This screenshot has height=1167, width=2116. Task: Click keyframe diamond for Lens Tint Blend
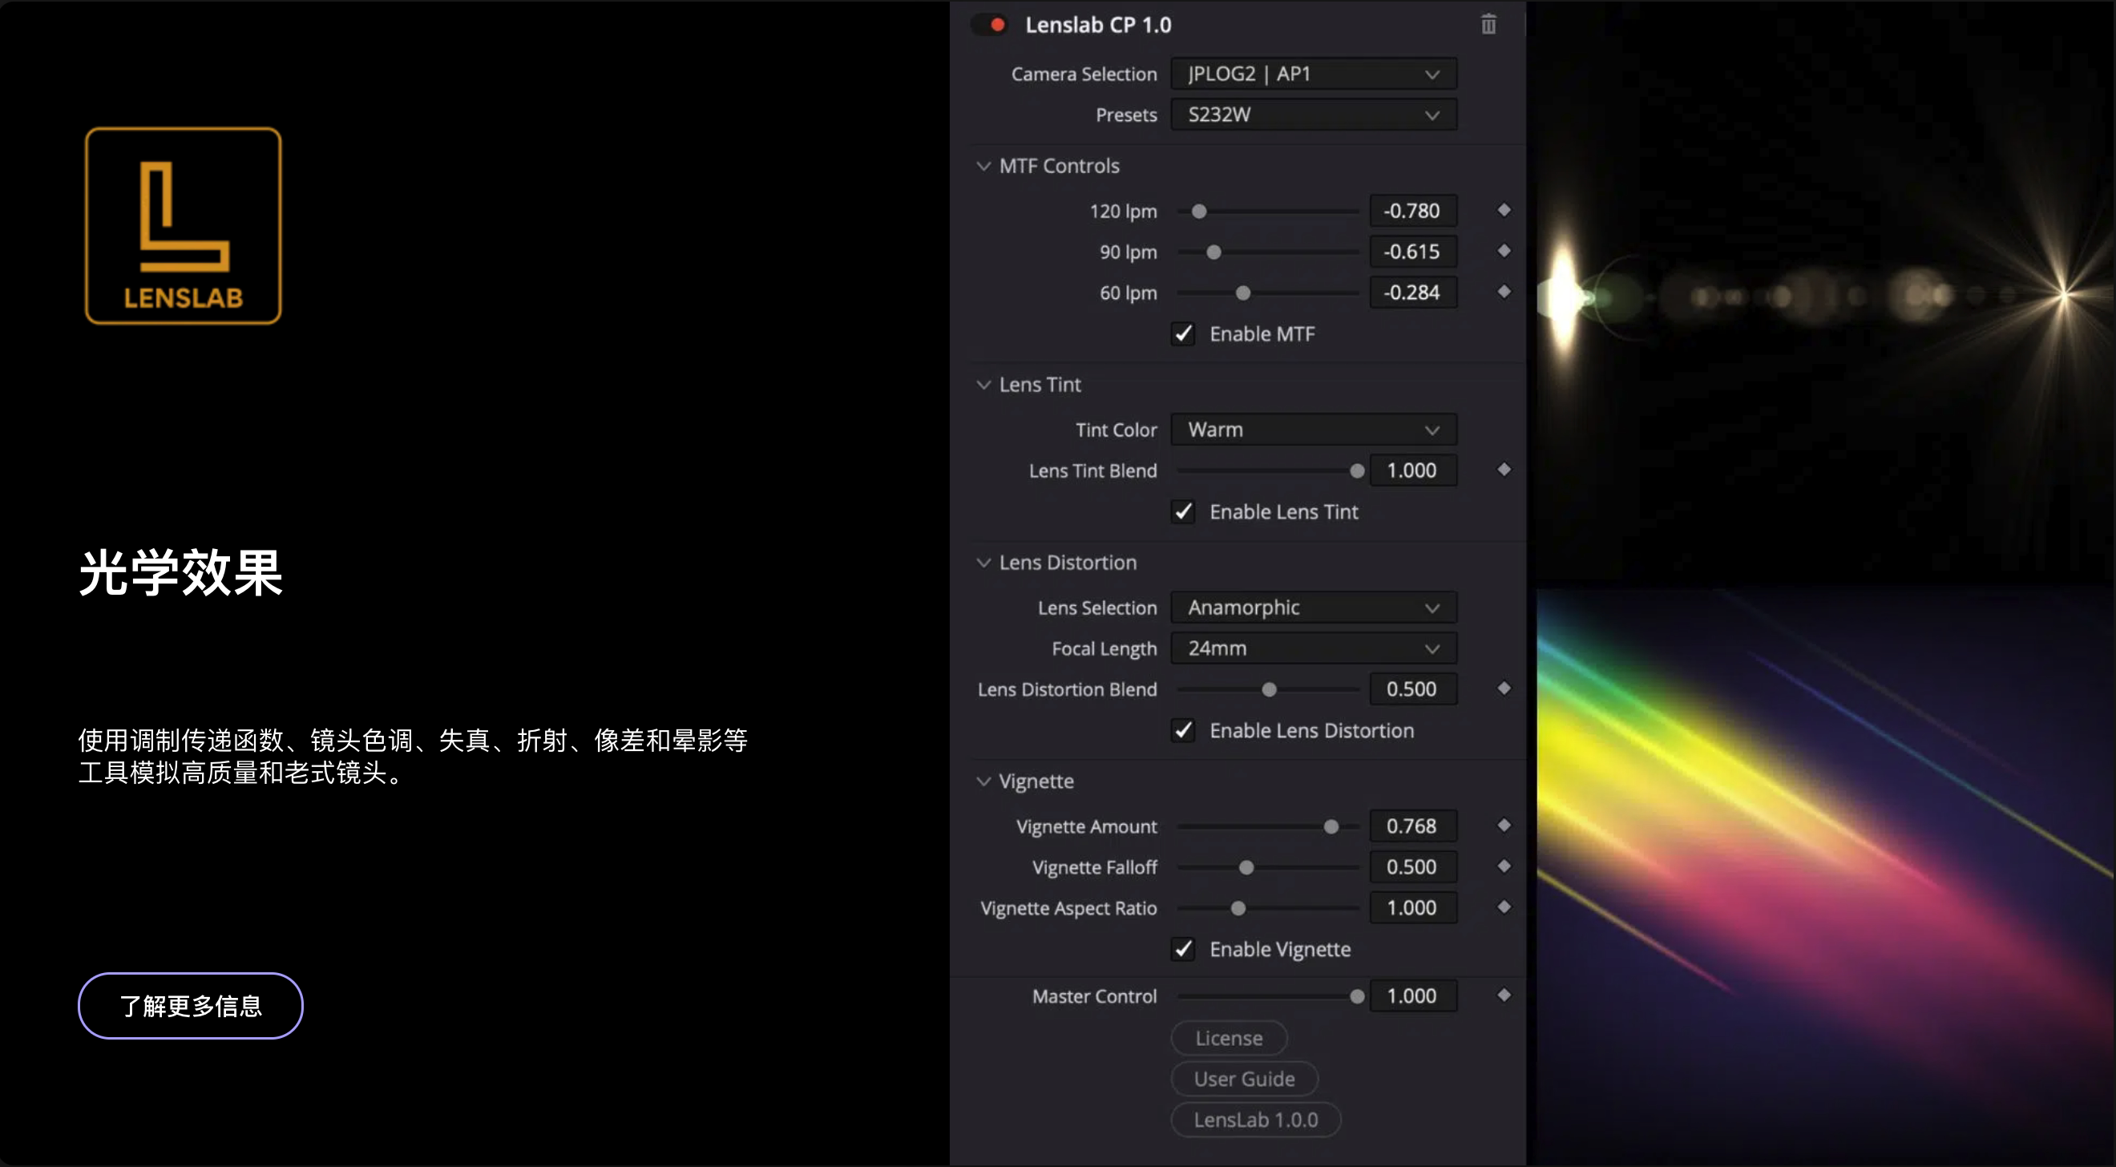(x=1503, y=470)
